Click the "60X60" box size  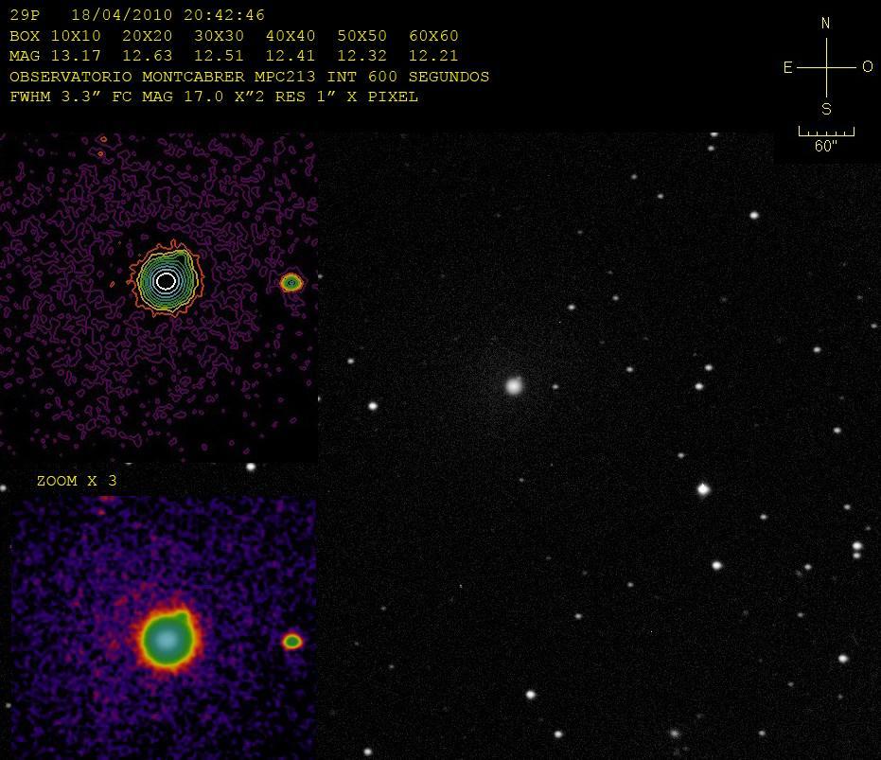pos(433,36)
